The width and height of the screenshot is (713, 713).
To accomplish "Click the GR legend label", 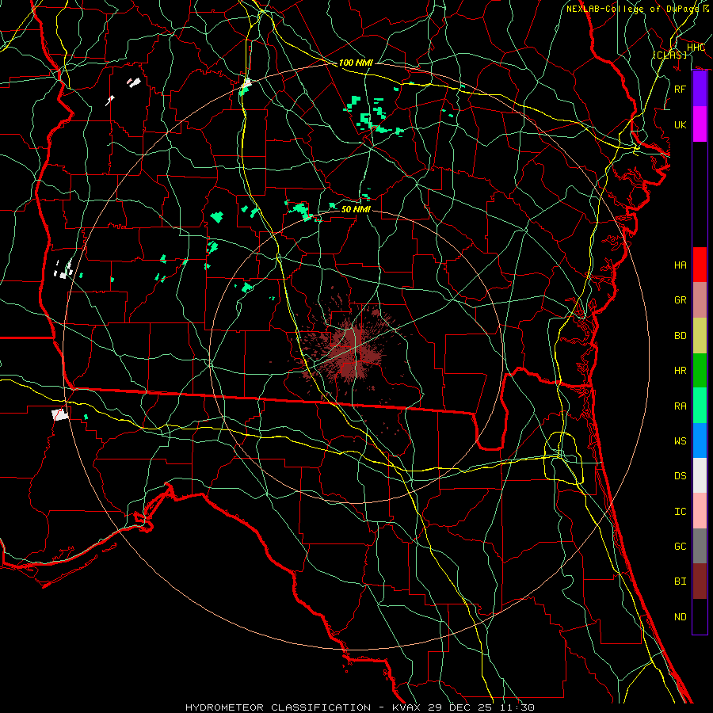I will (681, 300).
